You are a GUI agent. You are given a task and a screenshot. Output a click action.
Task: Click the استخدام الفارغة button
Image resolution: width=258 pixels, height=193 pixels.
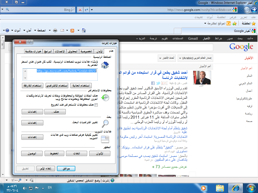coord(33,85)
